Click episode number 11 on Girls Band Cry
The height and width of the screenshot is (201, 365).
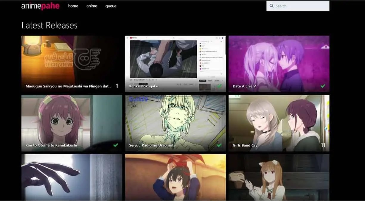tap(323, 145)
